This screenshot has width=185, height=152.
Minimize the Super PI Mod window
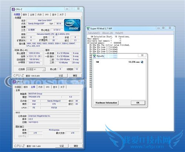[159, 28]
